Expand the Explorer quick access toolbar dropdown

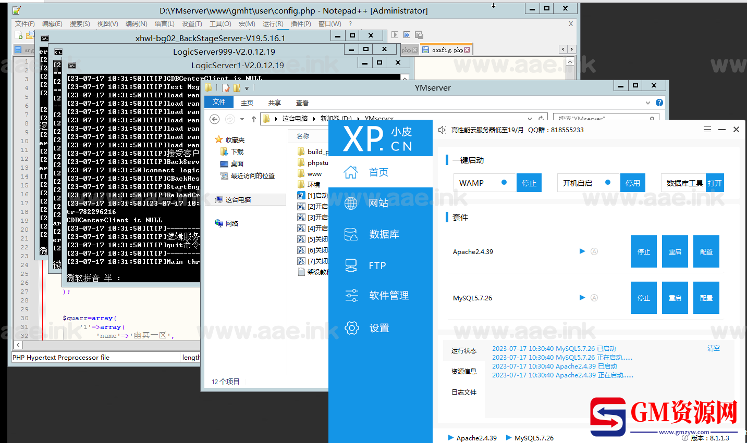(247, 88)
